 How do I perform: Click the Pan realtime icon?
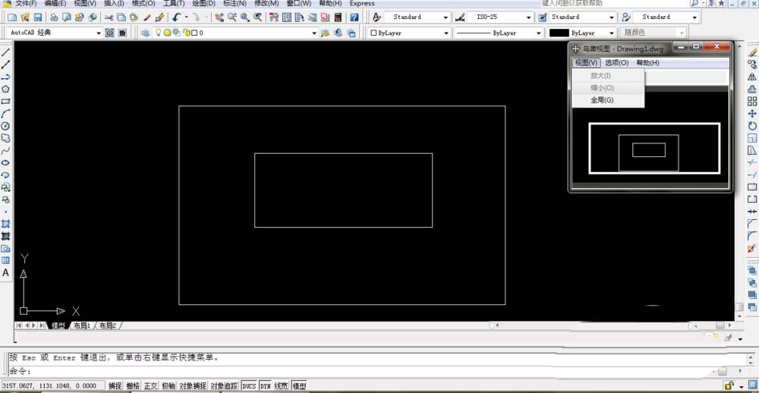219,17
